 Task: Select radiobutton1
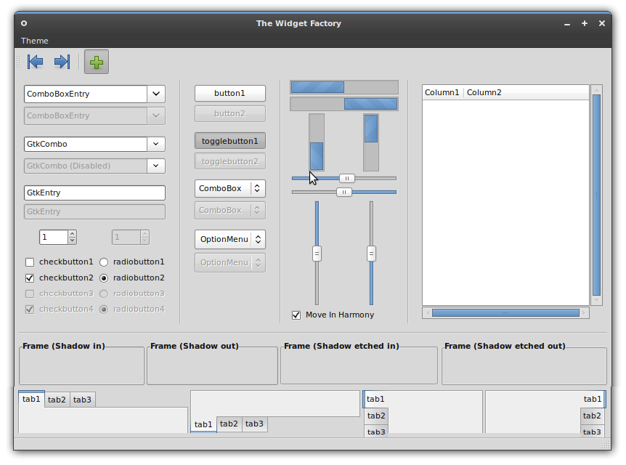click(x=104, y=262)
